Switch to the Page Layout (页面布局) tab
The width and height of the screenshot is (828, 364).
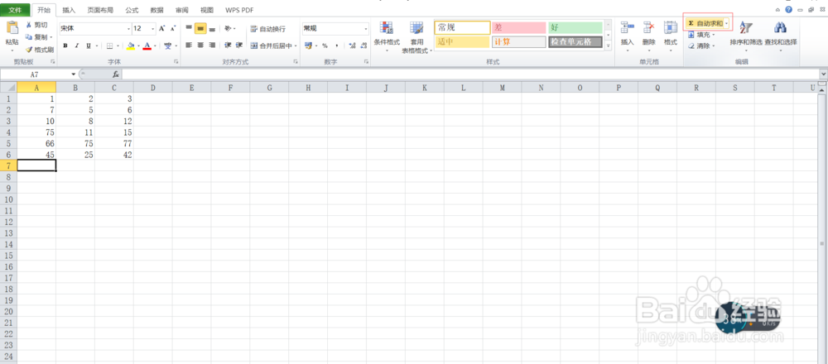tap(100, 10)
